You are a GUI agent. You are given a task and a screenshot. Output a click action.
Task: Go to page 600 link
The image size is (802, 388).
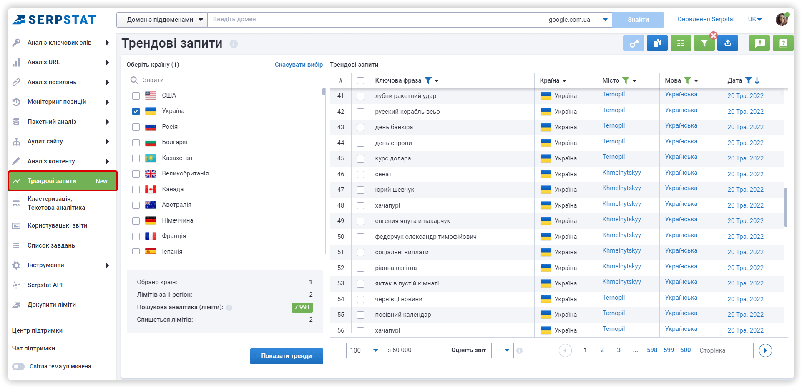pyautogui.click(x=685, y=350)
